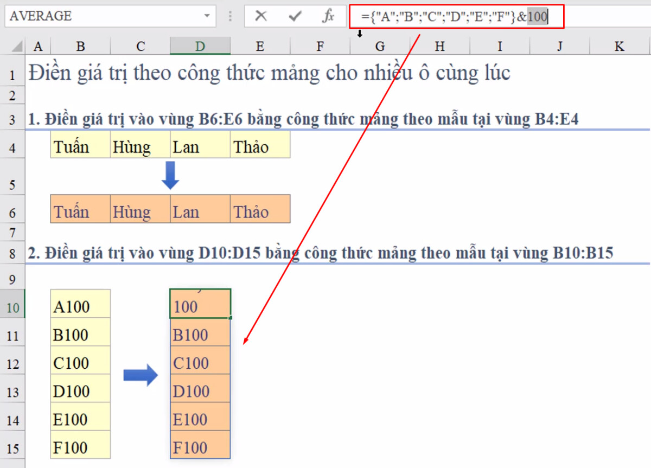Click heading "2. Điền giá trị vào vùng D10:D15"

[x=320, y=253]
